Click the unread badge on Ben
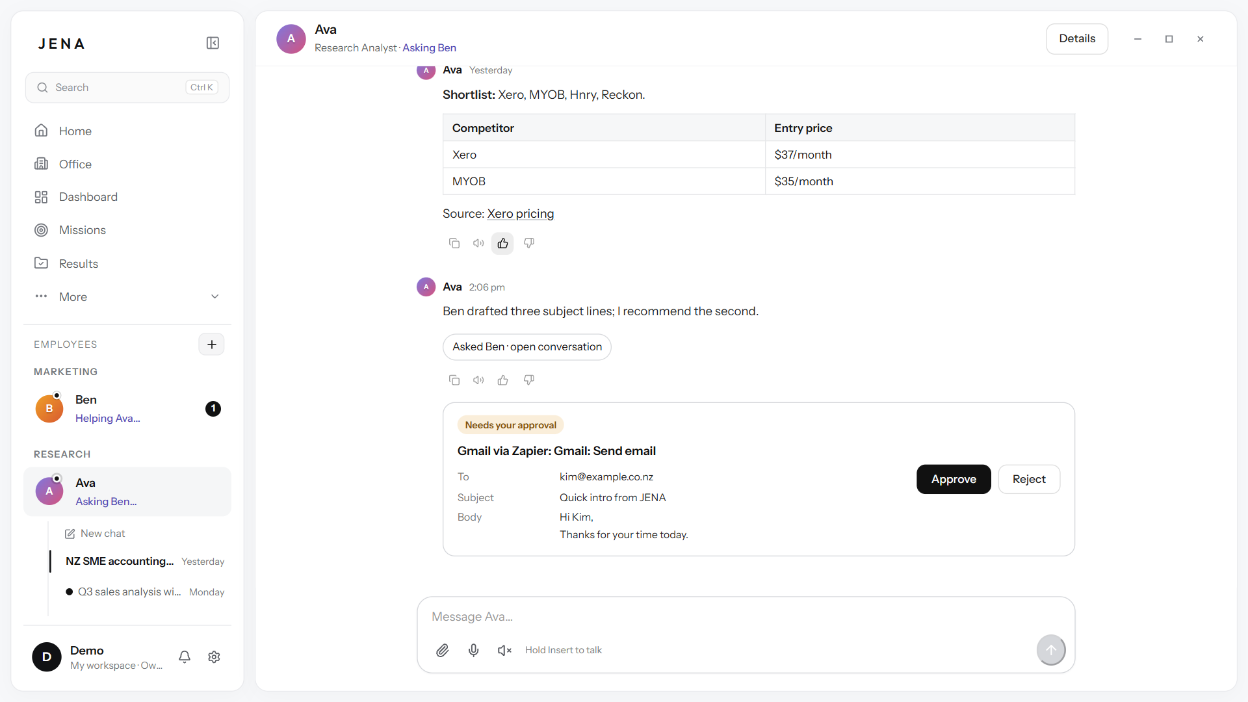 (213, 409)
